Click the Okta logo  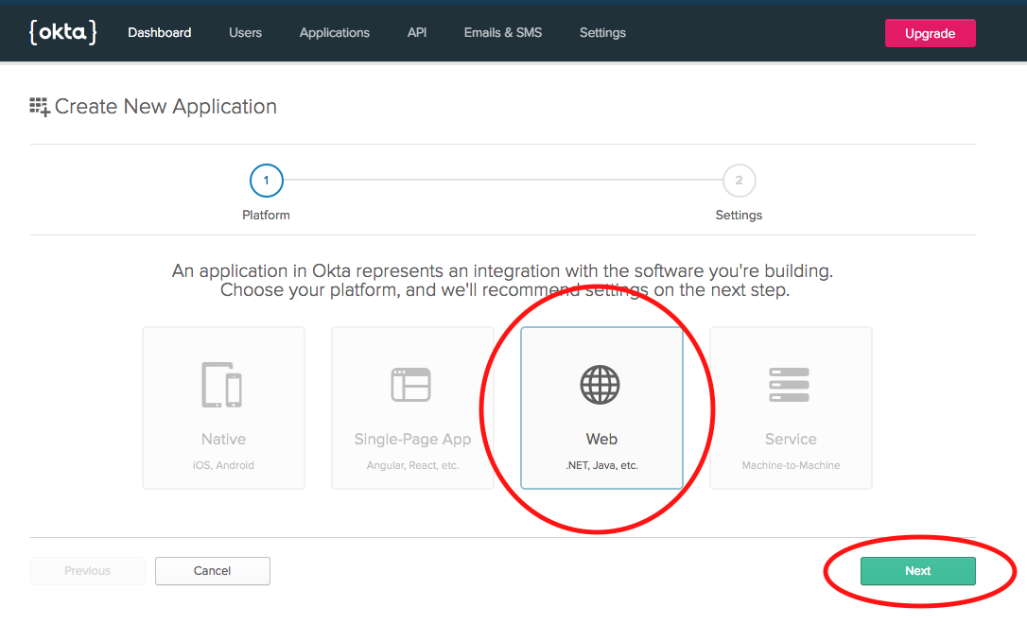tap(63, 32)
